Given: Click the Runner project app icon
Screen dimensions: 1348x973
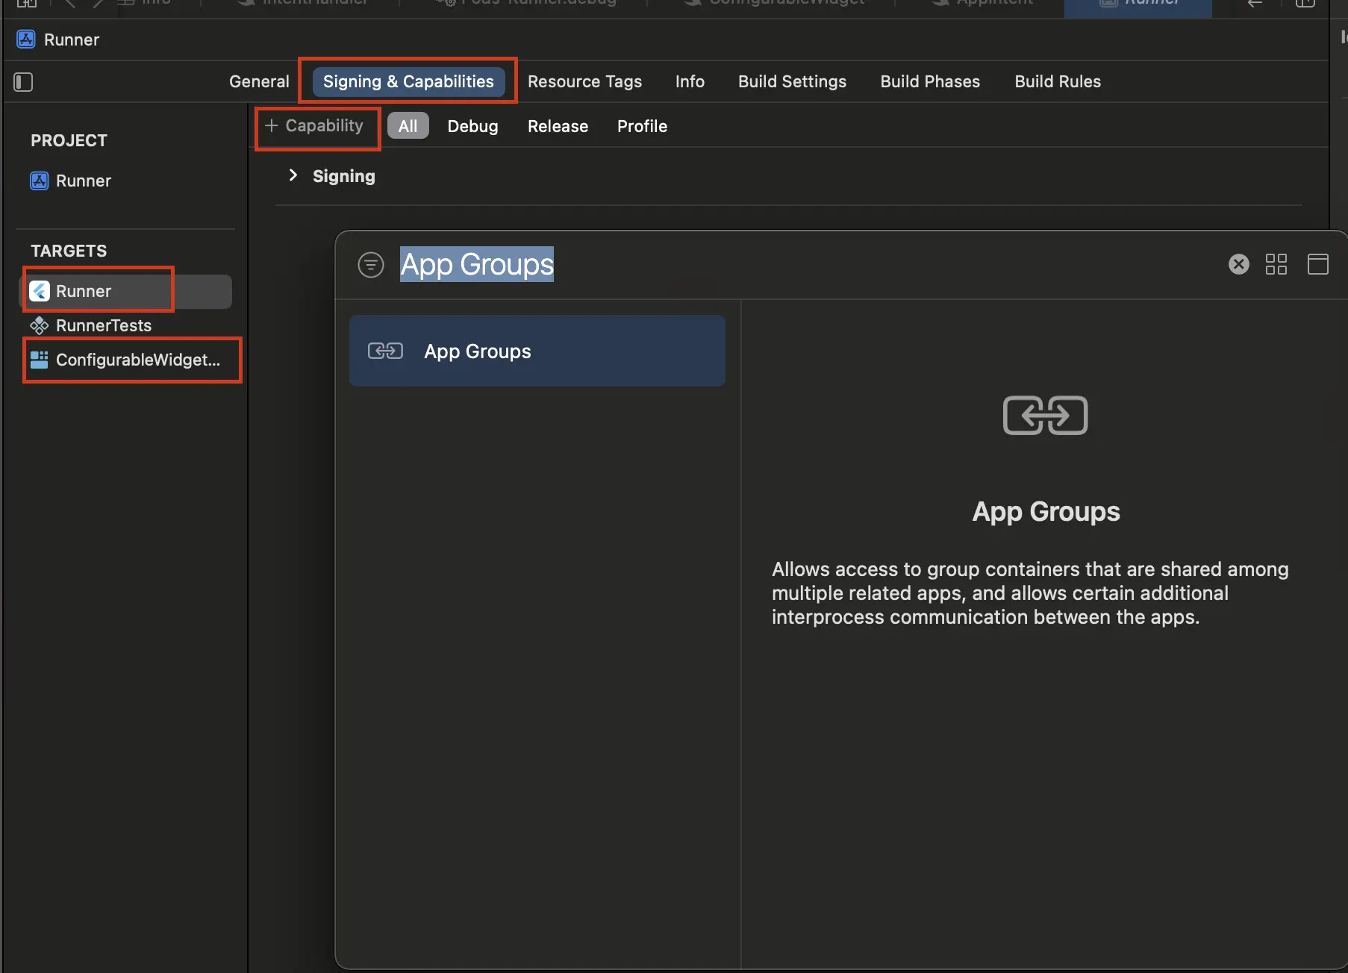Looking at the screenshot, I should [38, 181].
